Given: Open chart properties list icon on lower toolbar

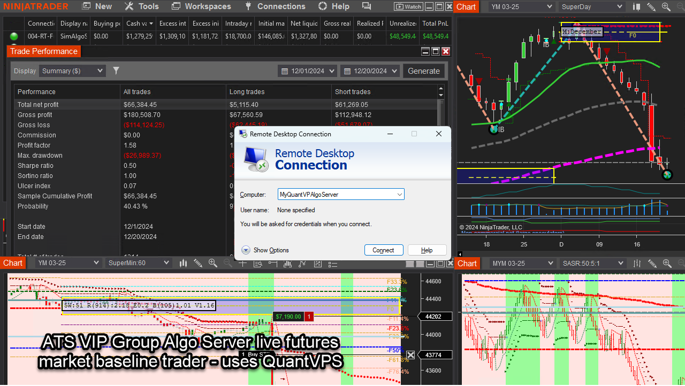Looking at the screenshot, I should (x=332, y=264).
